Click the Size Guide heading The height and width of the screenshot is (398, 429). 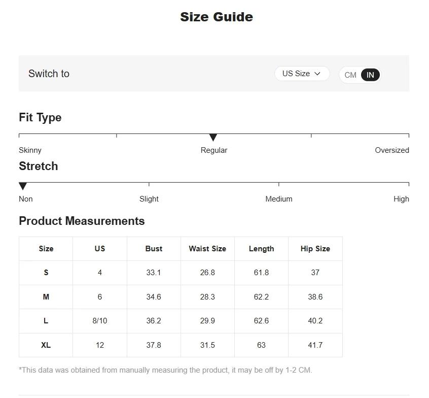coord(217,17)
